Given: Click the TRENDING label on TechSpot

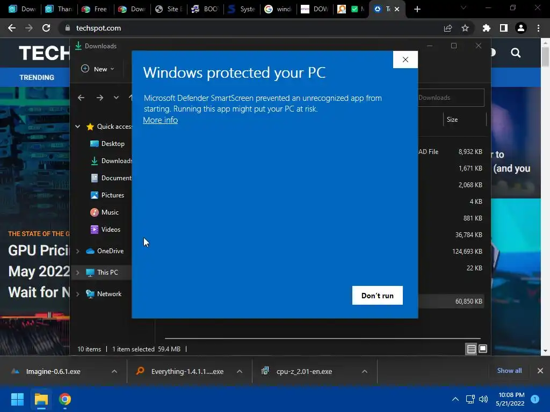Looking at the screenshot, I should coord(37,77).
